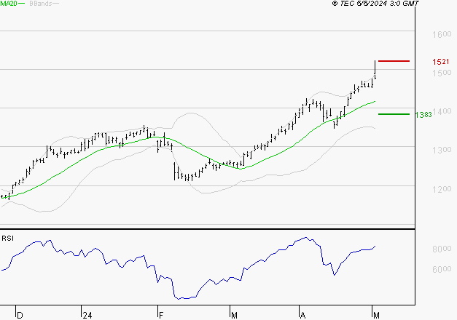Click the 1300 price axis label

coord(442,150)
